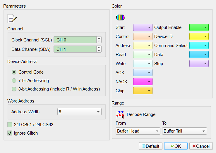Change the Read color swatch
216x153 pixels.
pyautogui.click(x=143, y=55)
